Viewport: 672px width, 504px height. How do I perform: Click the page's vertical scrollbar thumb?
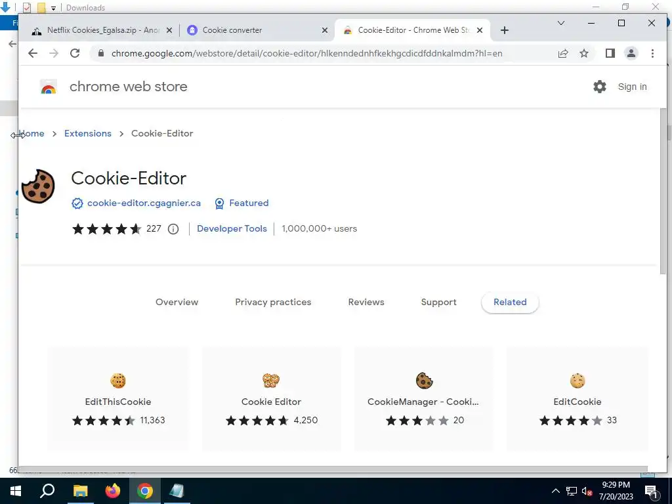pos(663,192)
